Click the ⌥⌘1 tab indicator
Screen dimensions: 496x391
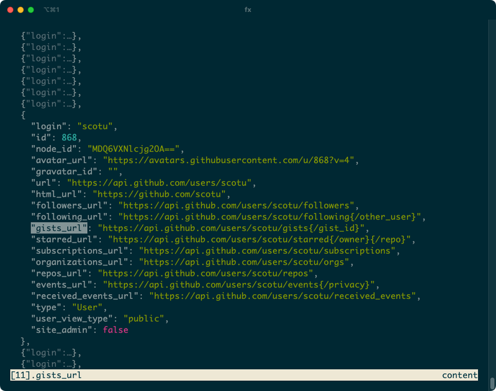coord(51,10)
